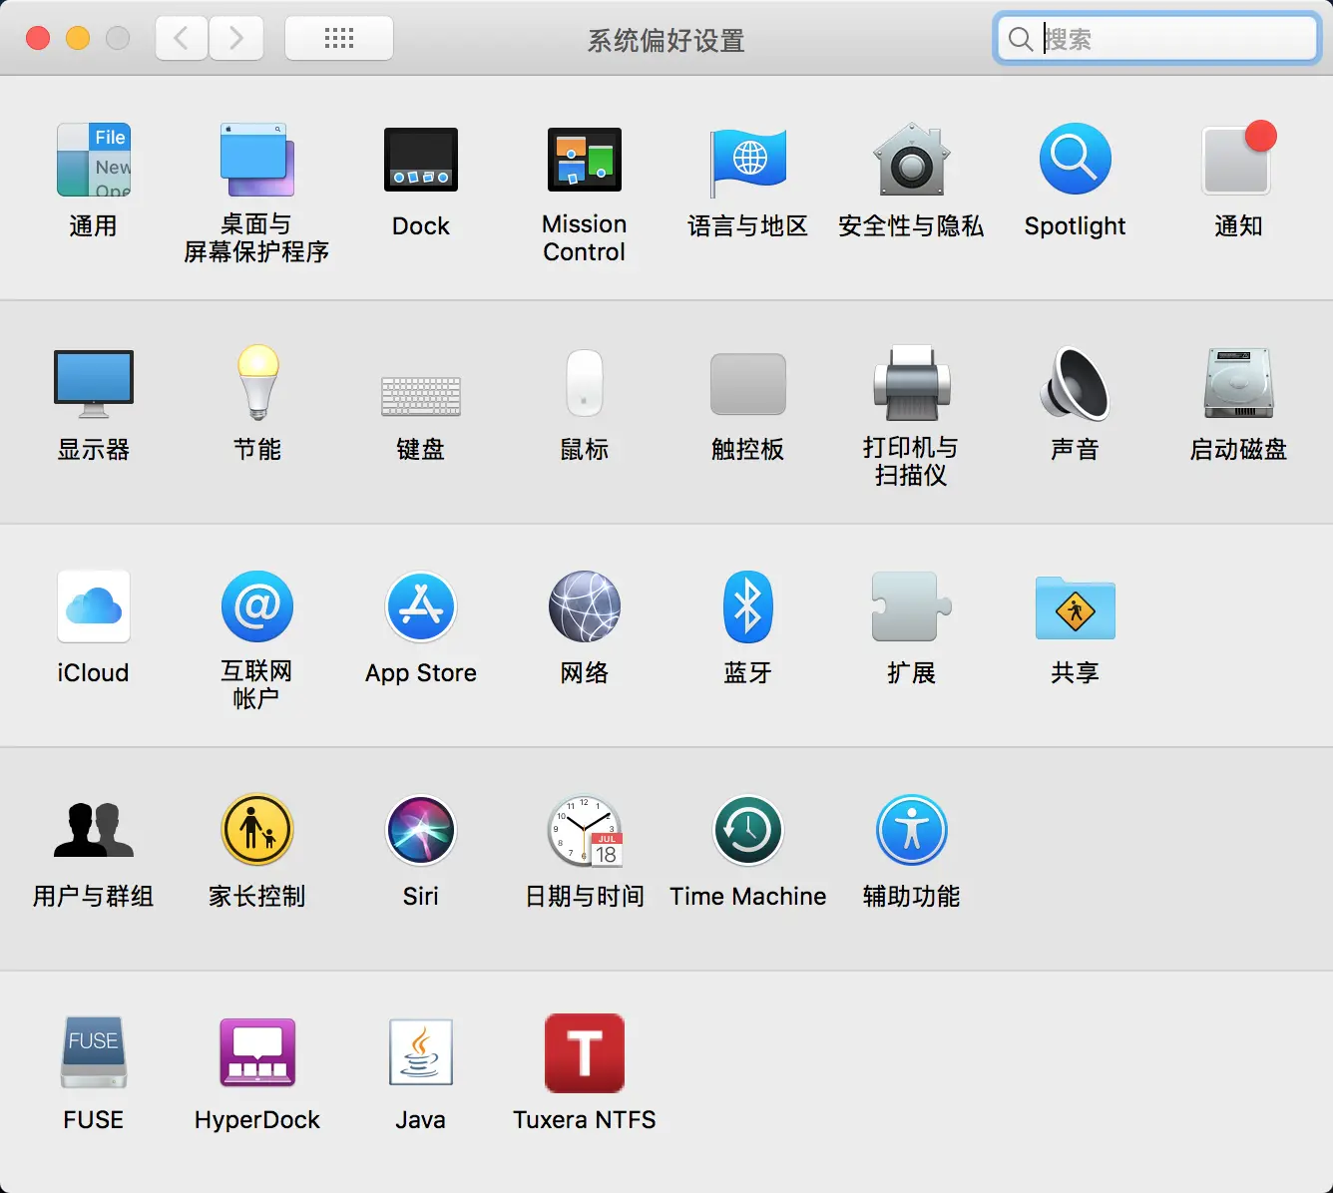The height and width of the screenshot is (1193, 1333).
Task: Open 键盘 keyboard preferences icon
Action: [421, 395]
